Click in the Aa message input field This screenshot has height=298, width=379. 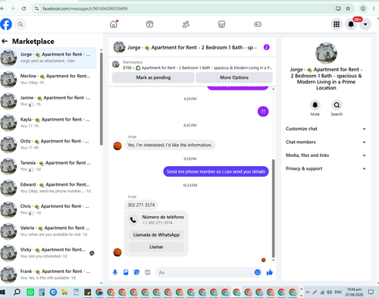[x=205, y=272]
